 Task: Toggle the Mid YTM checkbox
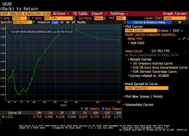(129, 39)
